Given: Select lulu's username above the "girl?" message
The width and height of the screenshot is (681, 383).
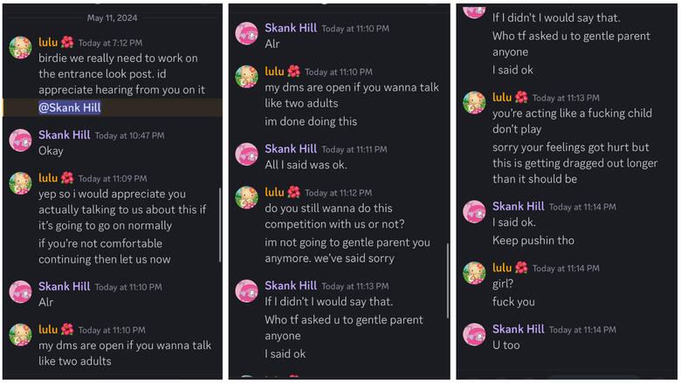Looking at the screenshot, I should 501,268.
